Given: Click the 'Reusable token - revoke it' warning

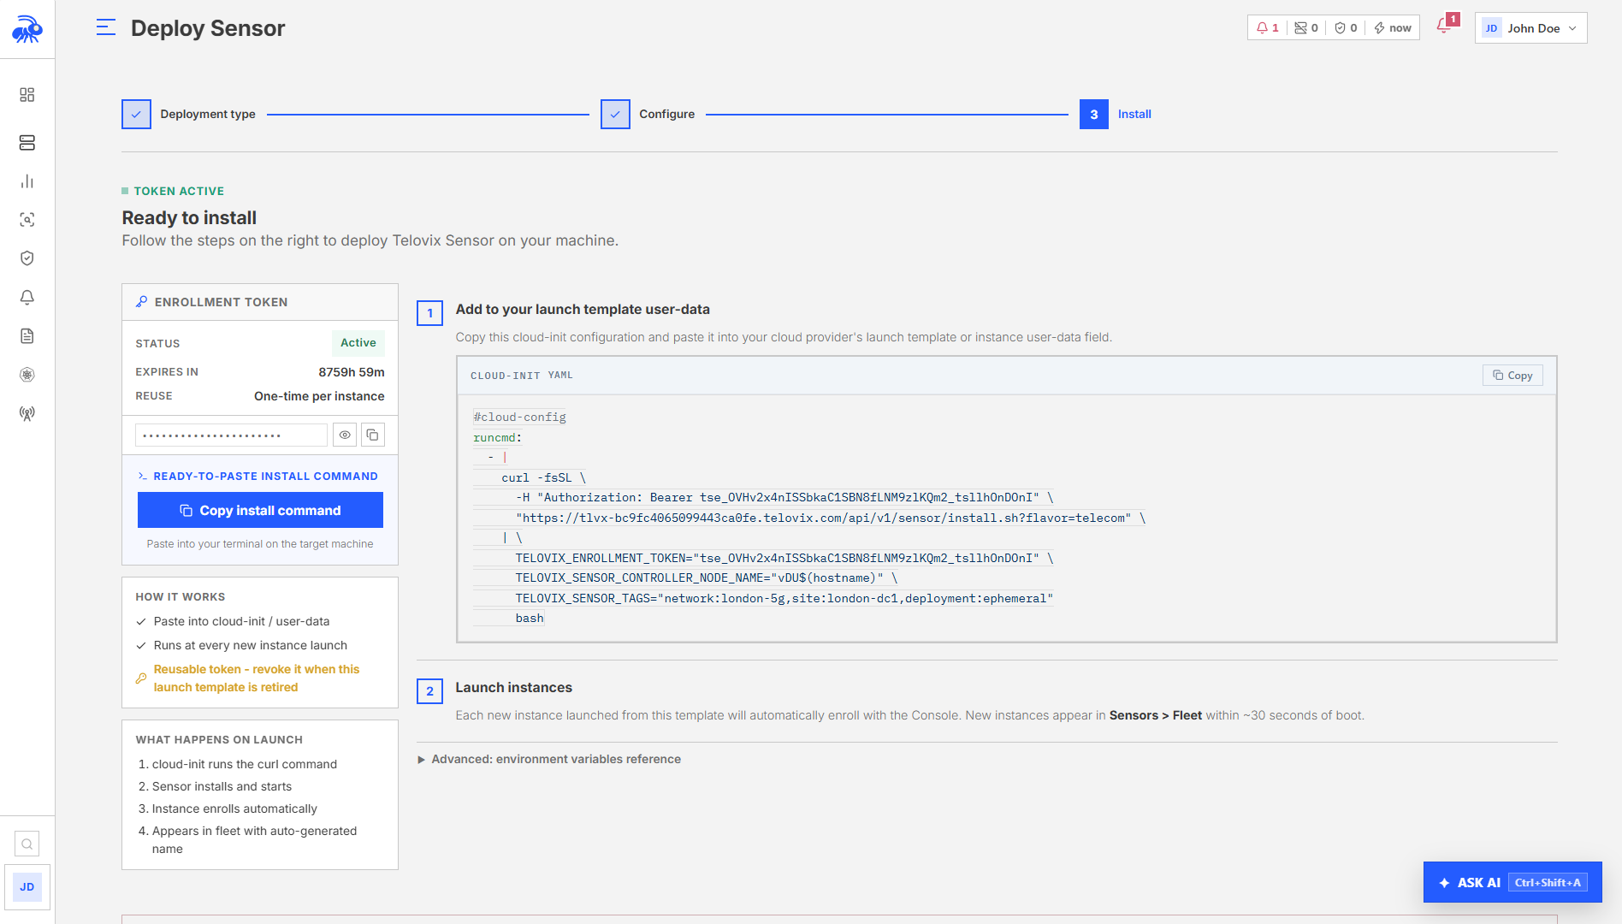Looking at the screenshot, I should (x=257, y=678).
